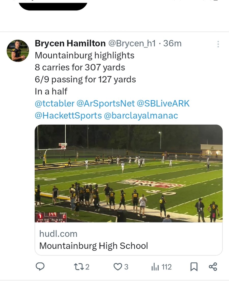
Task: Open Brycen Hamilton's profile picture
Action: (x=18, y=51)
